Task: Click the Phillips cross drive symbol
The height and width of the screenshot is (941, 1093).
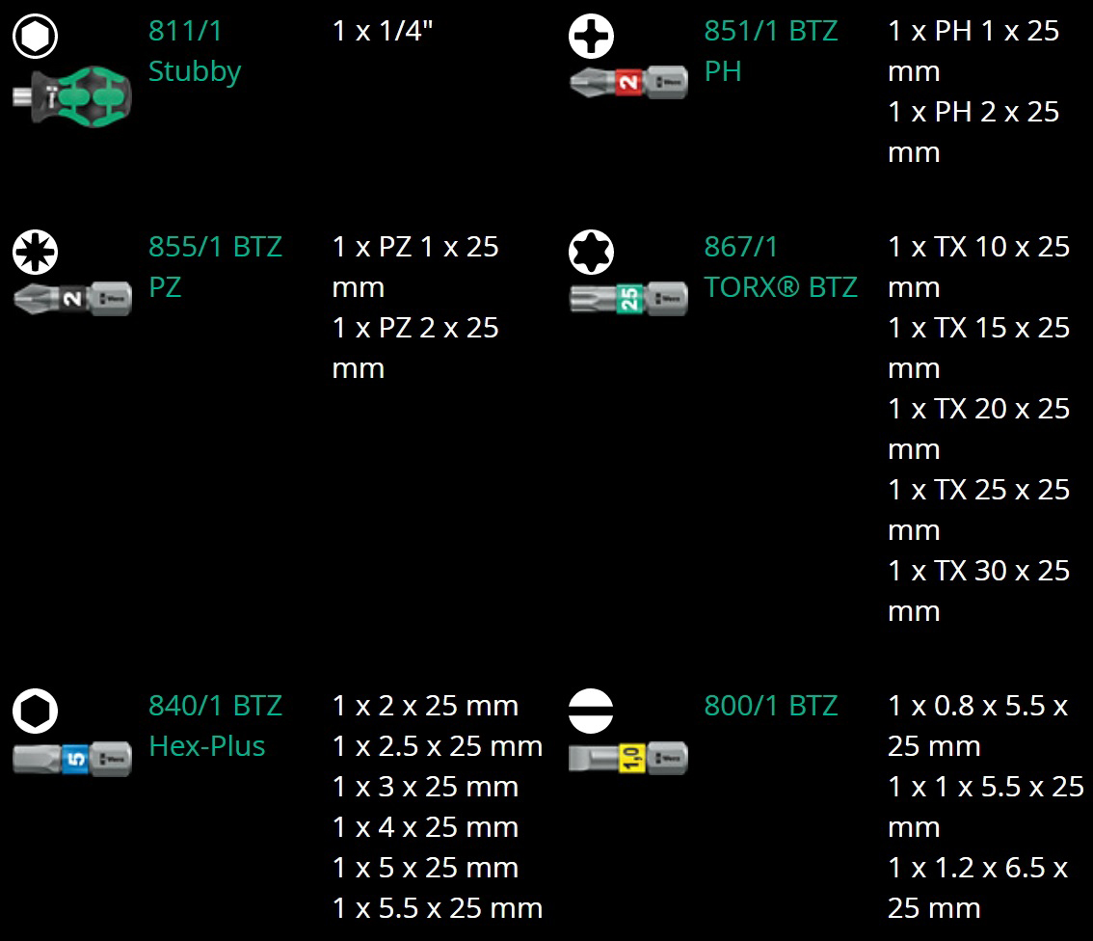Action: point(591,37)
